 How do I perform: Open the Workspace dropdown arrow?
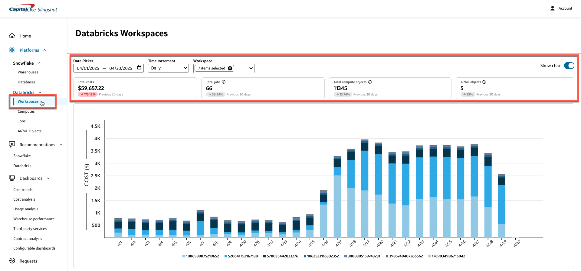[251, 68]
